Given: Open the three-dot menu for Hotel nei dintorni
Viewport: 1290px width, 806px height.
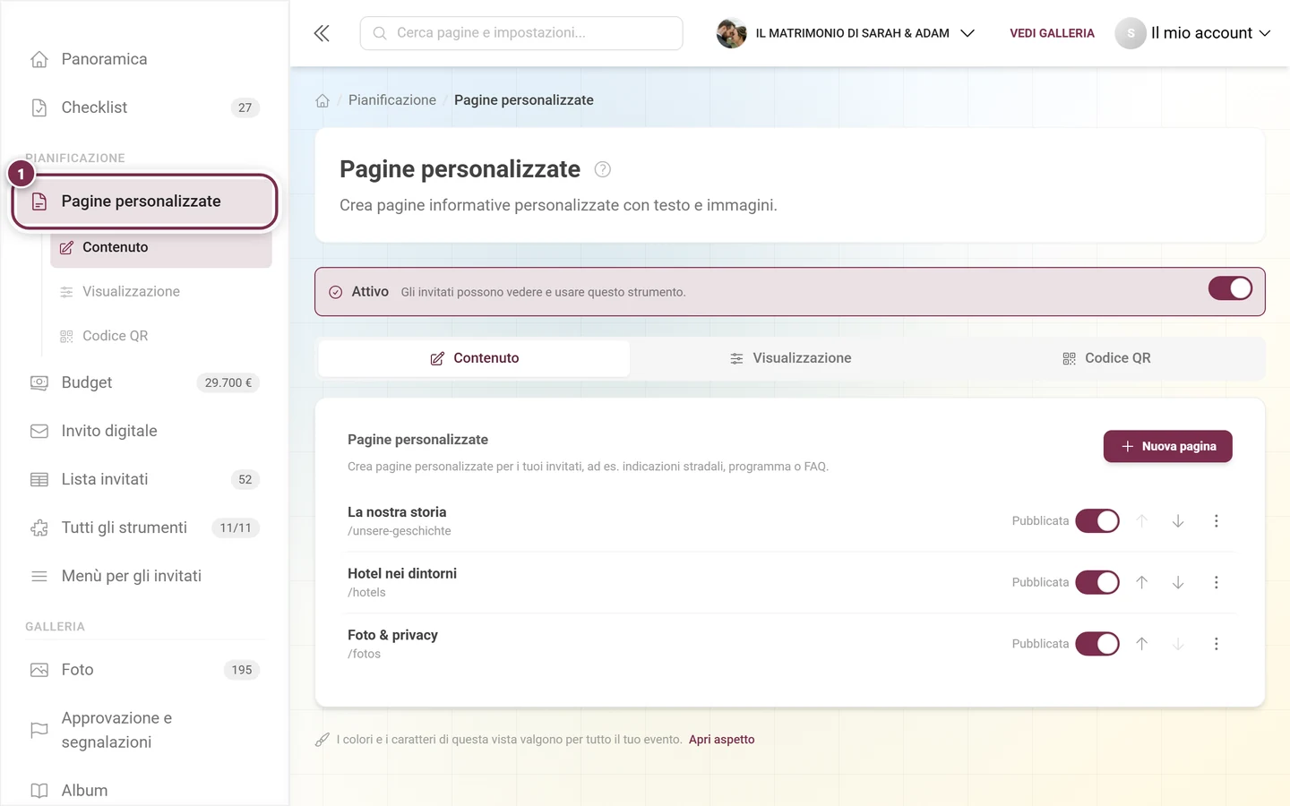Looking at the screenshot, I should click(1216, 582).
